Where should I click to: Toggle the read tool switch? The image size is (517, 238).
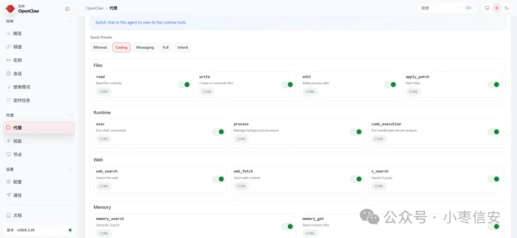[x=184, y=85]
